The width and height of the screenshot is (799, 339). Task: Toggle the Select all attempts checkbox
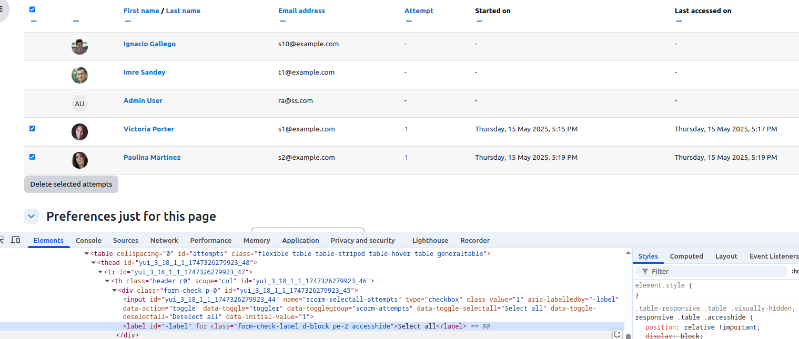tap(32, 9)
